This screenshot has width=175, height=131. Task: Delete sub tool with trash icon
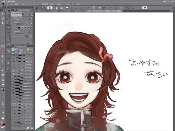click(x=32, y=128)
